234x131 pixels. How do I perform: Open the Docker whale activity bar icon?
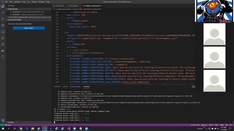(3, 51)
